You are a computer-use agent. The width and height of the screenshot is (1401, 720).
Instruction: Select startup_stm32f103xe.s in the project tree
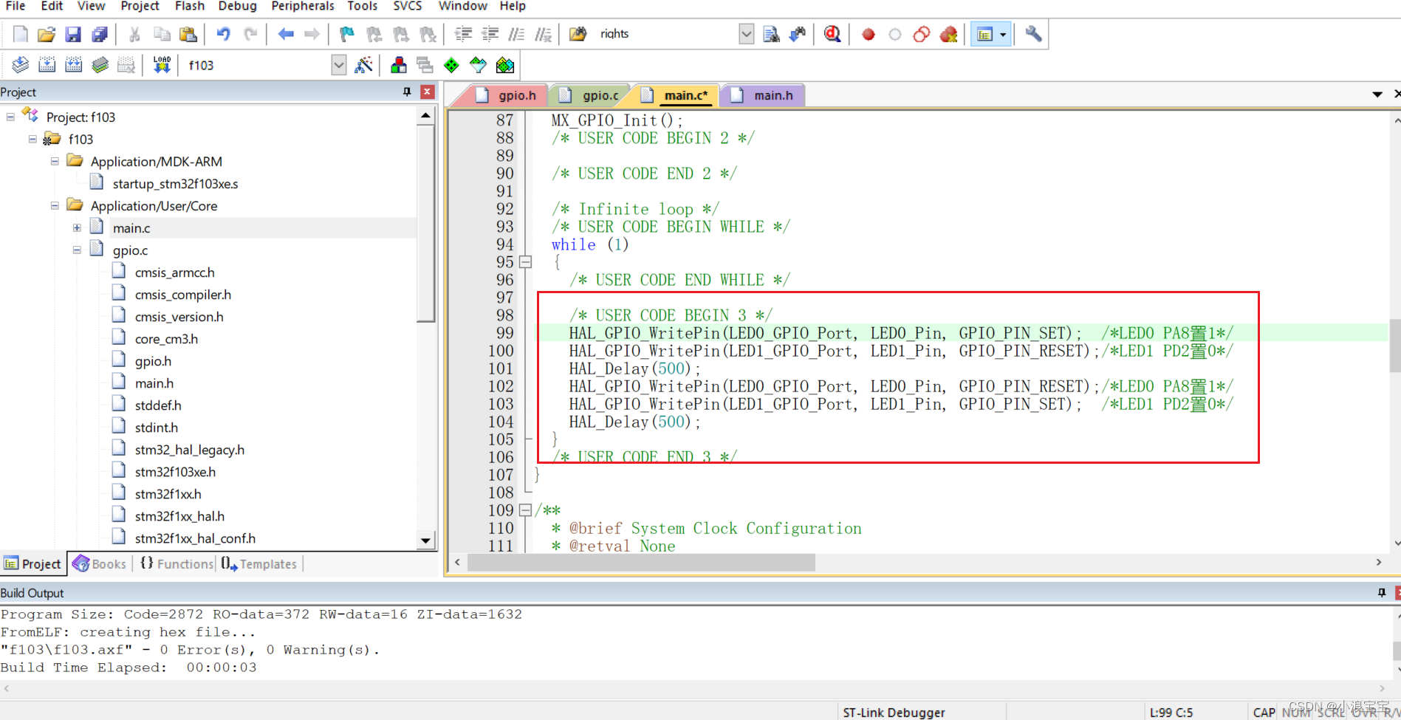tap(175, 183)
